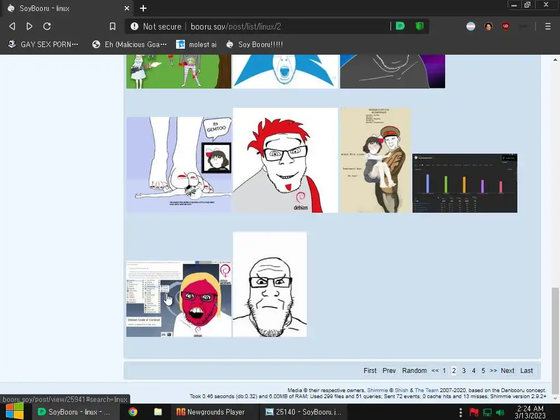Open a new tab with plus button

point(143,8)
